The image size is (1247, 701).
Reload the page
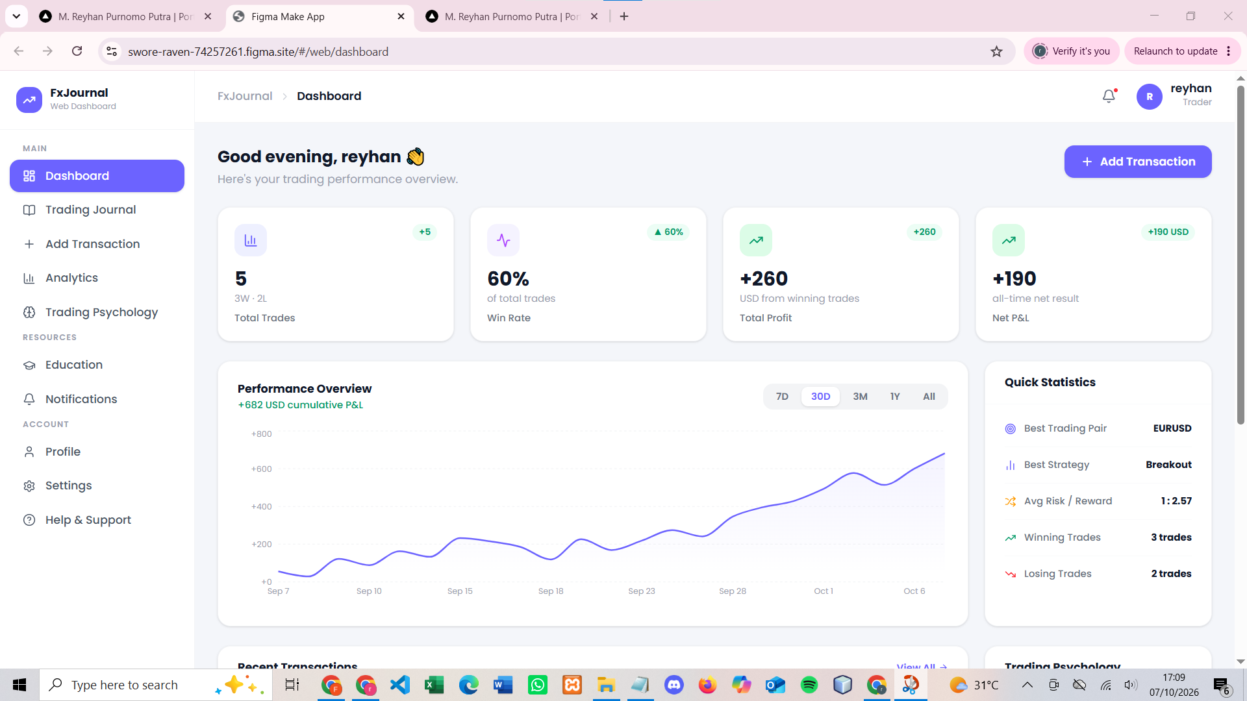pos(77,51)
